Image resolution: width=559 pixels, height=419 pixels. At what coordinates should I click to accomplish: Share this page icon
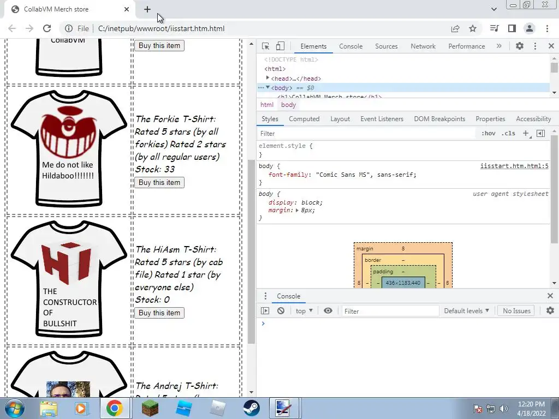click(x=455, y=28)
